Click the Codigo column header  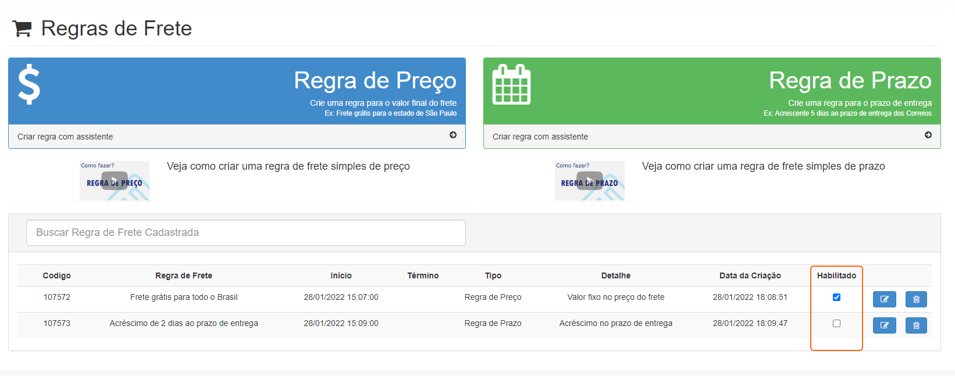[x=57, y=275]
